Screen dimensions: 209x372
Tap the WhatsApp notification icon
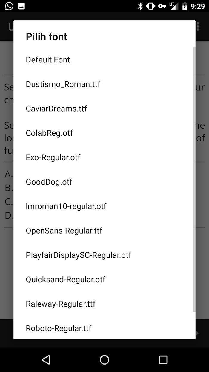(9, 6)
